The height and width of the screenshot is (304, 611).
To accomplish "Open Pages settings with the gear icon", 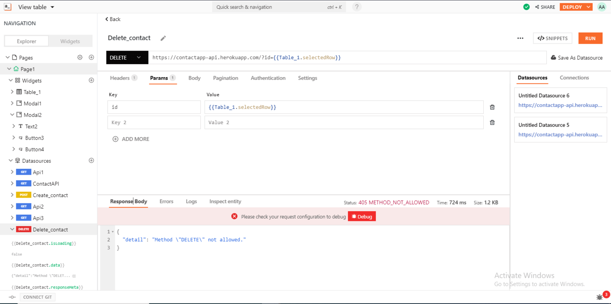I will [80, 57].
